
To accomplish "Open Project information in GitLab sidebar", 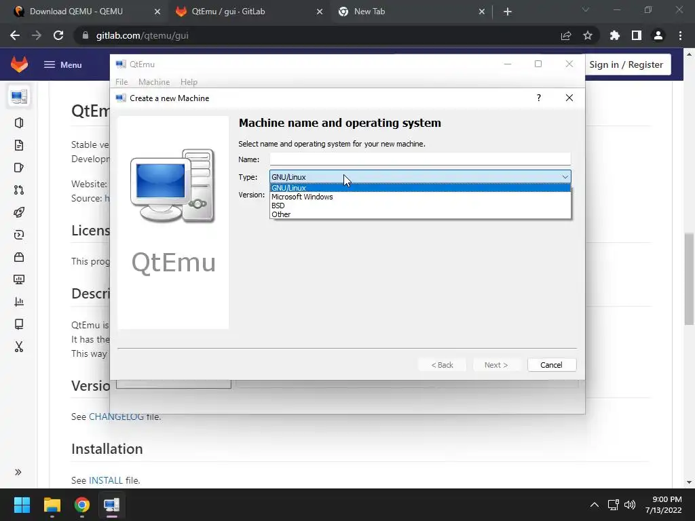I will [x=19, y=123].
